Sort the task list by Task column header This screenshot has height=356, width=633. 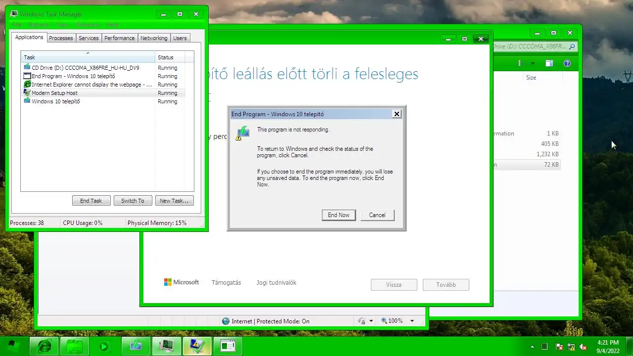88,57
